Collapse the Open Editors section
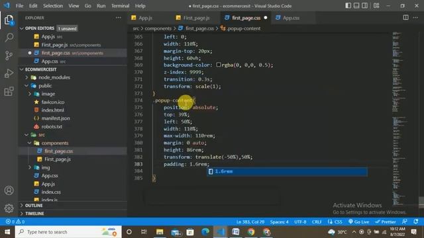424x238 pixels. coord(22,28)
